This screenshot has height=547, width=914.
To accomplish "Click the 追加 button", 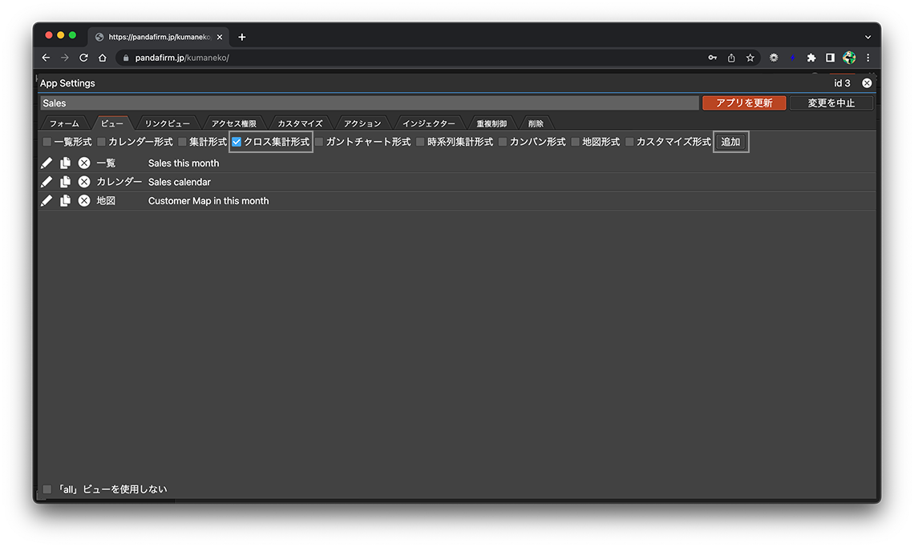I will (730, 142).
